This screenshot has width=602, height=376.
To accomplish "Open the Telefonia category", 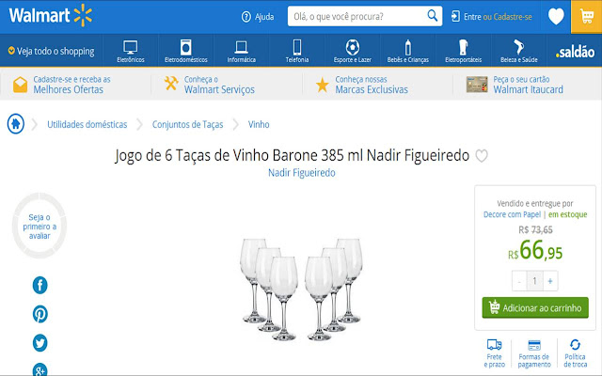I will click(297, 51).
